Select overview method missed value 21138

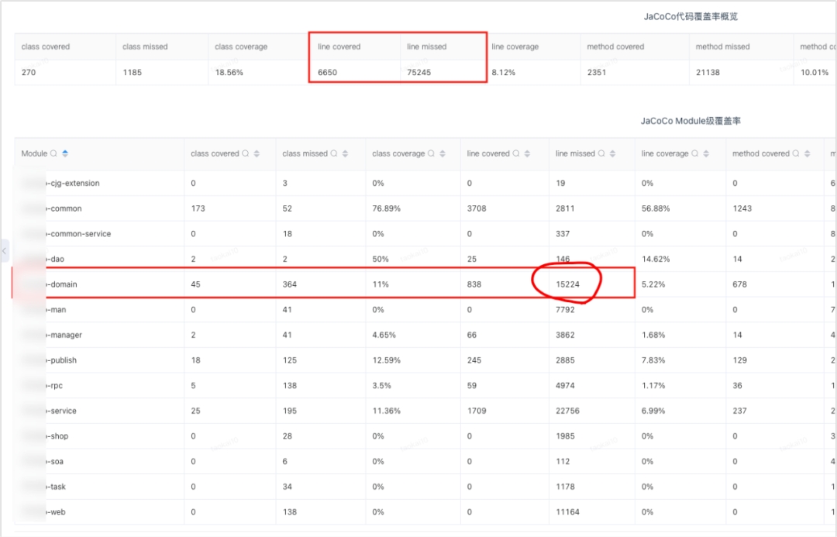[x=708, y=73]
